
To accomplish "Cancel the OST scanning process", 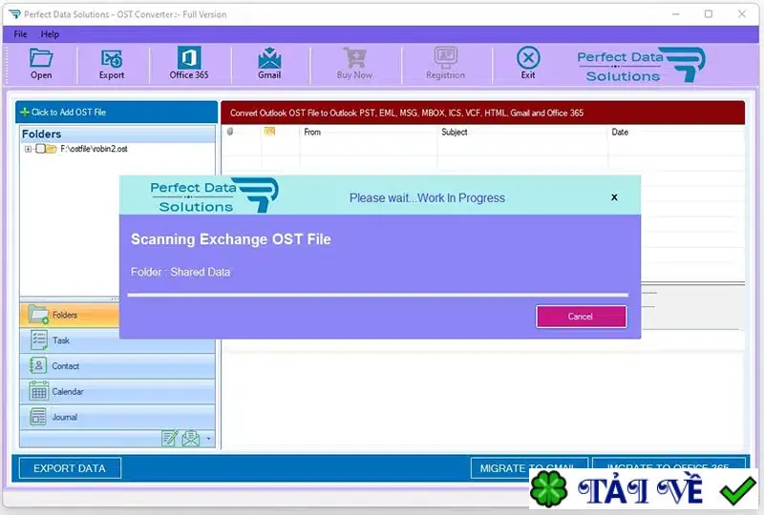I will click(x=582, y=317).
